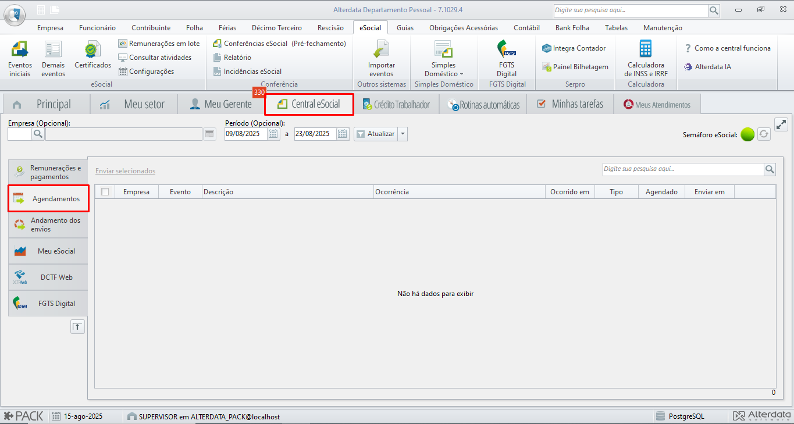Open Eventos iniciais in the eSocial ribbon
Image resolution: width=794 pixels, height=424 pixels.
[x=20, y=59]
